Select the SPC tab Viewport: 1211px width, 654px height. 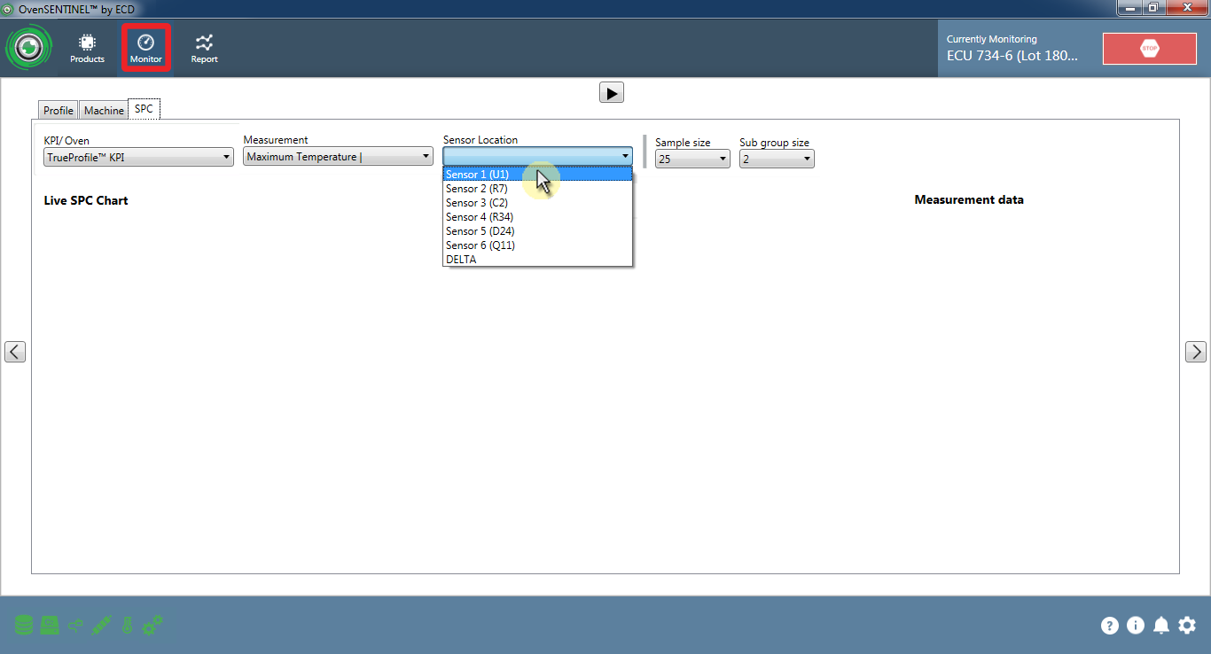coord(144,109)
